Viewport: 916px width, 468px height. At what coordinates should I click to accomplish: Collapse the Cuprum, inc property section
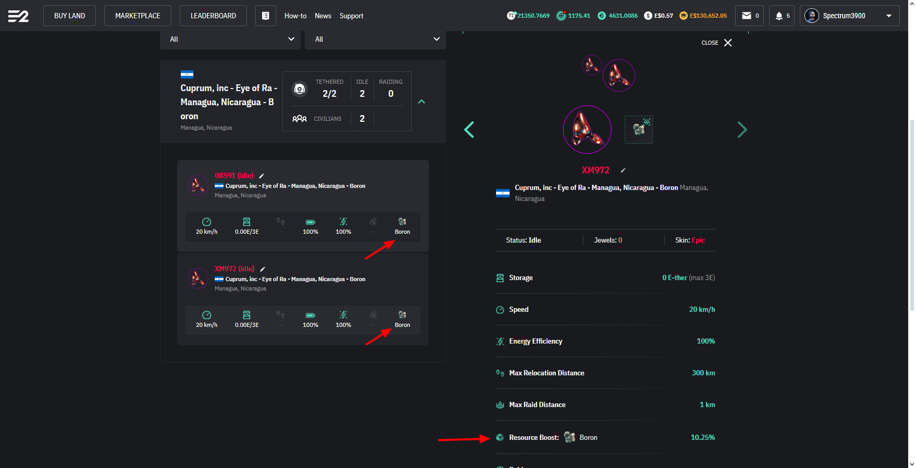click(x=422, y=102)
